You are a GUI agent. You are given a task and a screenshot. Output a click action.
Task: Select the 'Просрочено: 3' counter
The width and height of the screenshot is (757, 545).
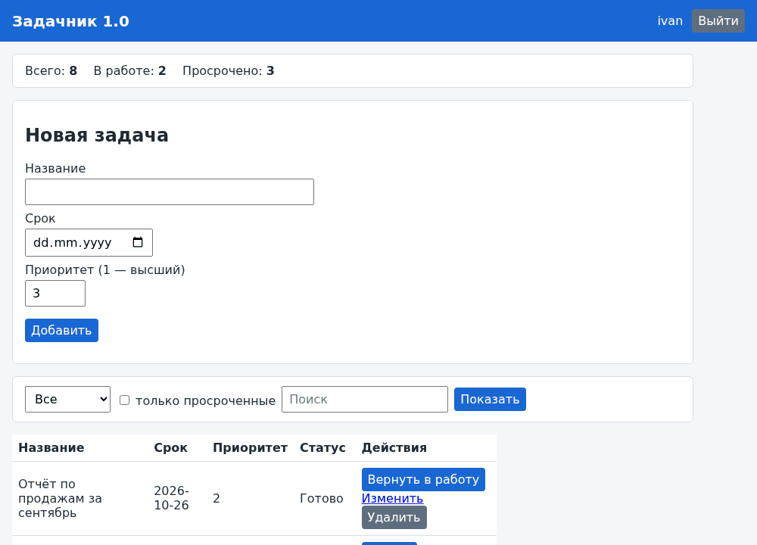(x=229, y=71)
